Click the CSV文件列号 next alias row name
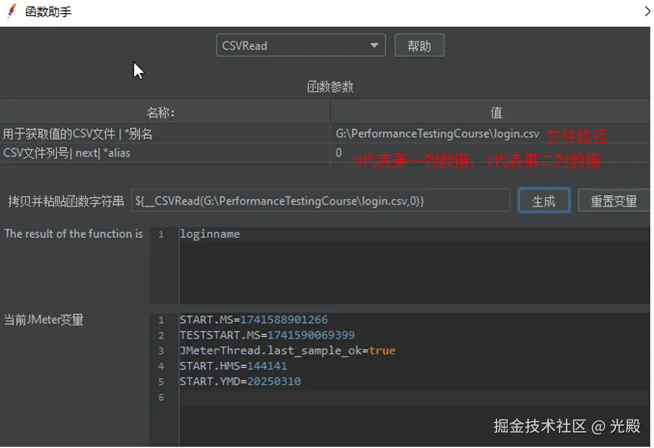 pos(67,153)
